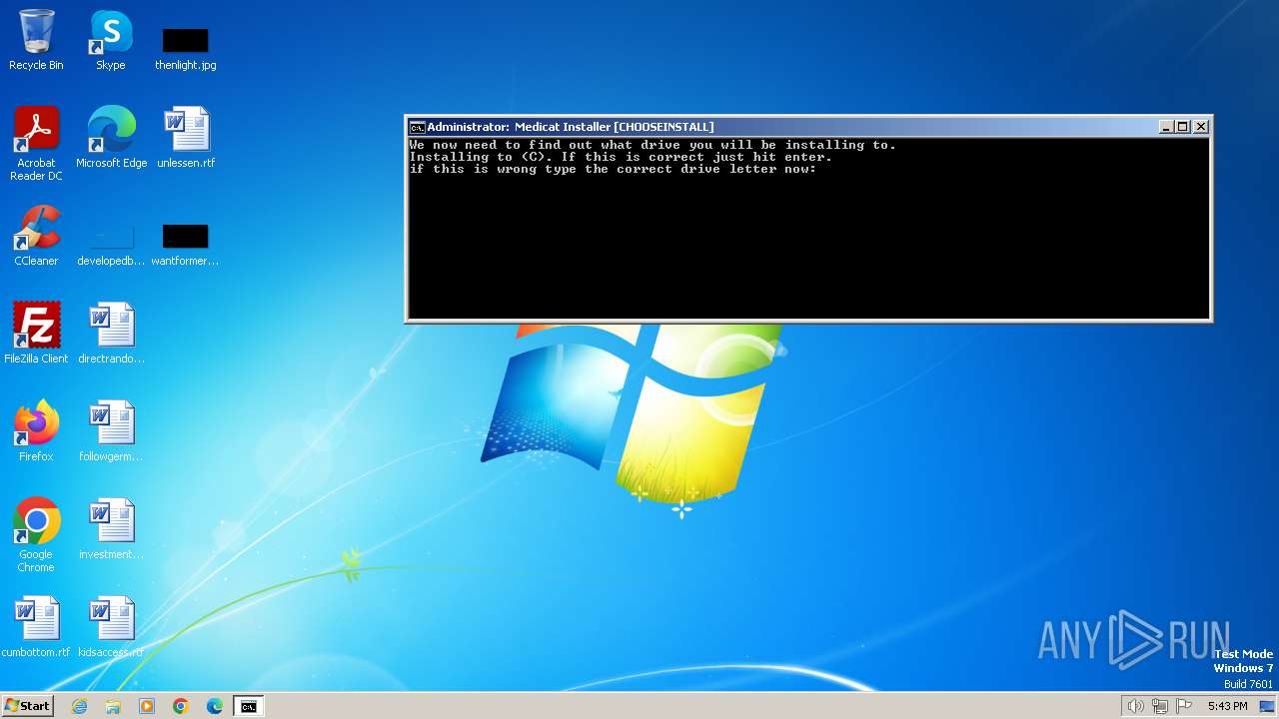Image resolution: width=1279 pixels, height=719 pixels.
Task: Open Medicat Installer window system menu icon
Action: tap(417, 127)
